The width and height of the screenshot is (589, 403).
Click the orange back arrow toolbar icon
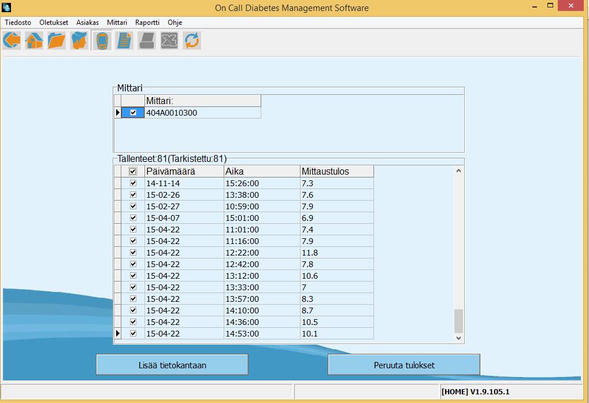12,40
